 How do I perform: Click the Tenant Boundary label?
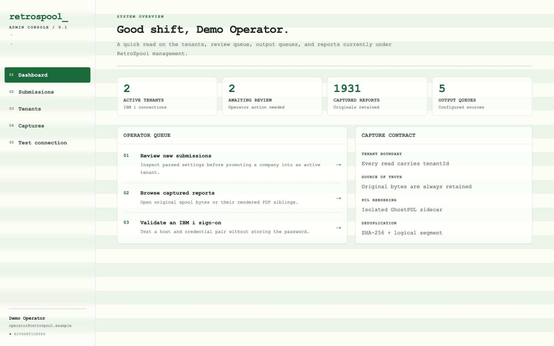[x=382, y=154]
